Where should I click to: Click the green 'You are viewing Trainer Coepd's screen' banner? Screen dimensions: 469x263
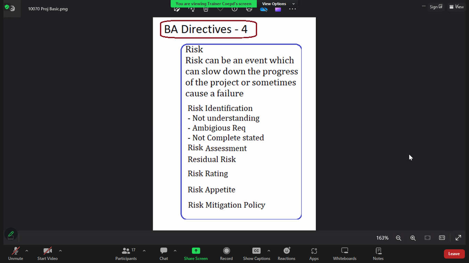(x=214, y=4)
